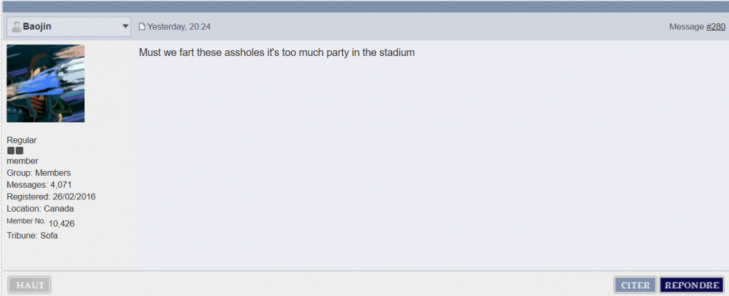Click the Messages: 4,071 count
The image size is (729, 296).
[39, 185]
